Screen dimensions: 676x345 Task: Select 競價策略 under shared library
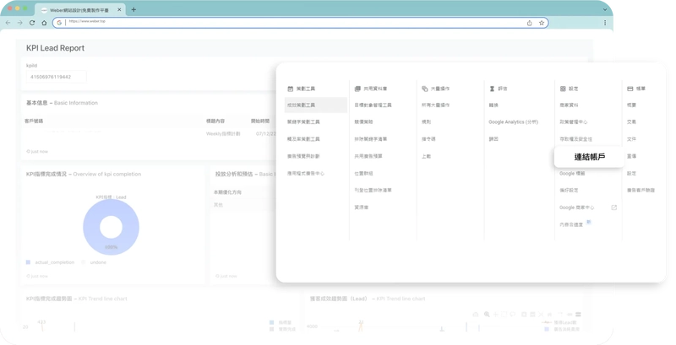(x=363, y=121)
